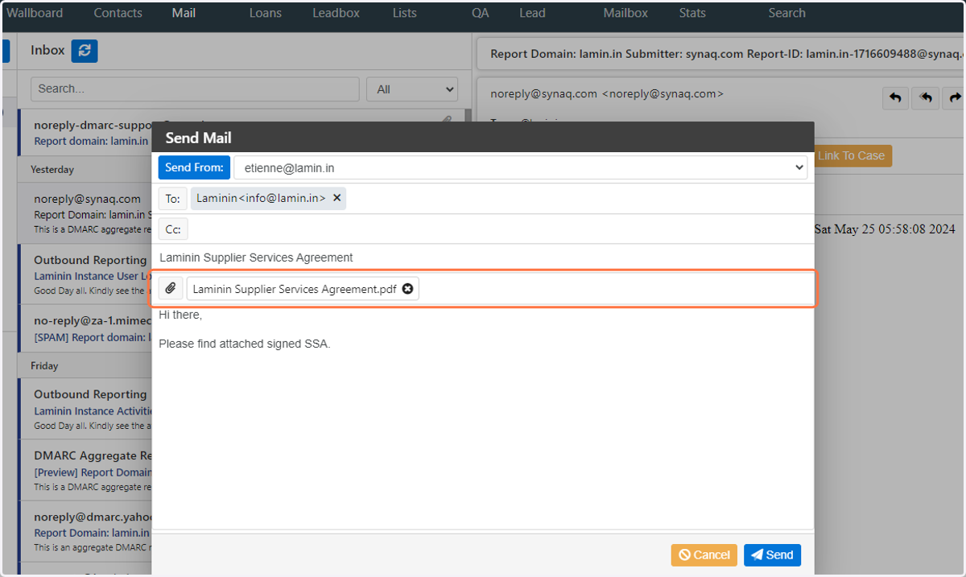The width and height of the screenshot is (966, 577).
Task: Click the attached Laminin Supplier Services Agreement.pdf file name
Action: 295,289
